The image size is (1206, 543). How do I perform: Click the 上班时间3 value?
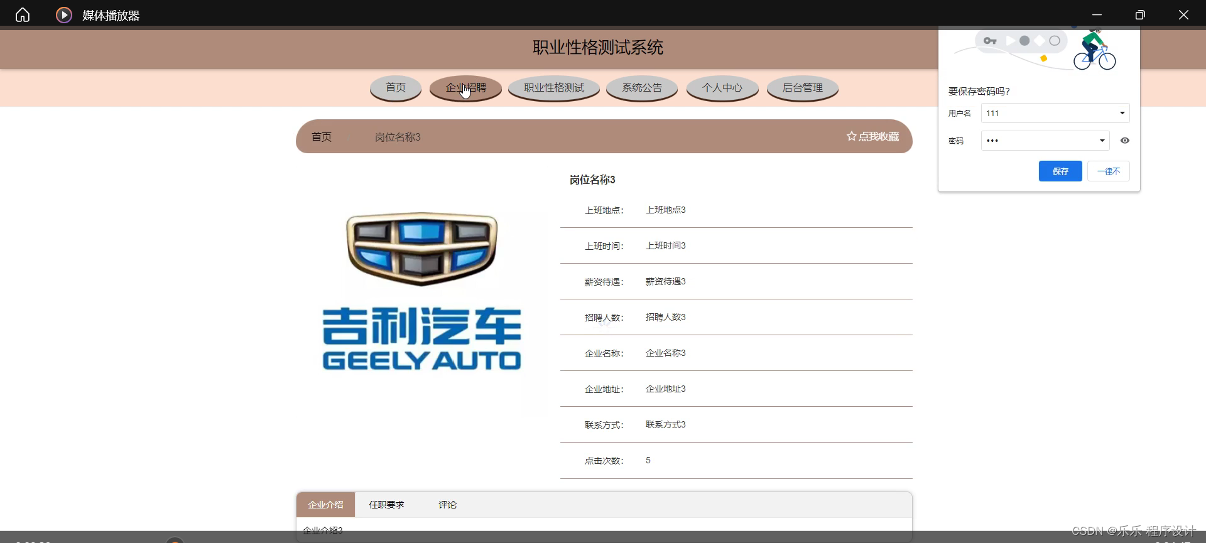click(x=666, y=245)
